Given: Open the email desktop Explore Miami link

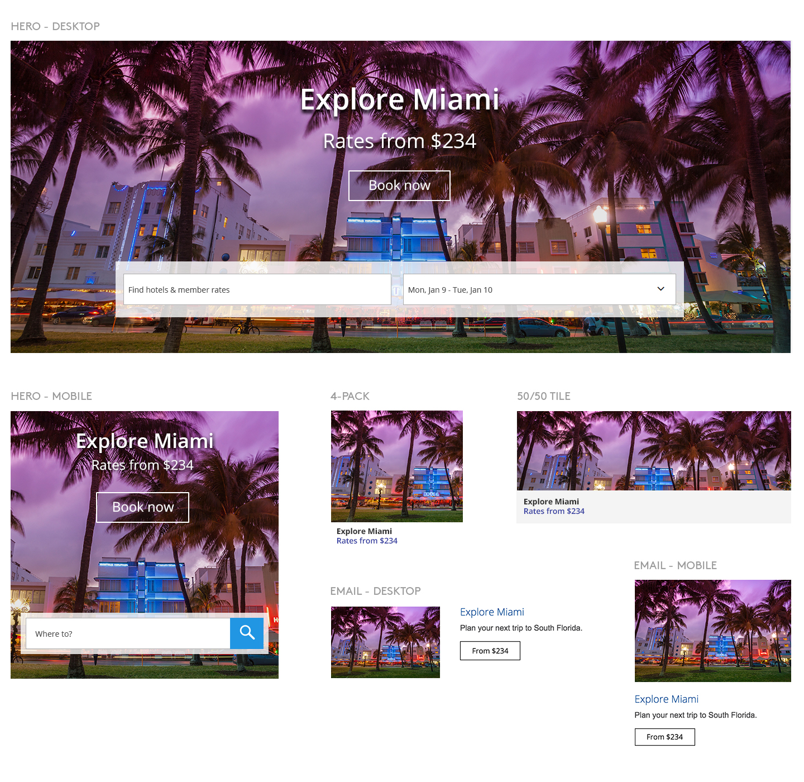Looking at the screenshot, I should [x=492, y=612].
